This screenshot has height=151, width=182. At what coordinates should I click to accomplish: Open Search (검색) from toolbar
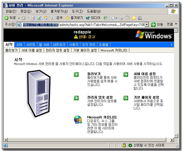coord(57,18)
